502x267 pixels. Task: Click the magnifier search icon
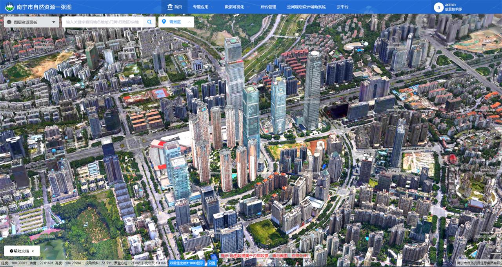(x=149, y=22)
